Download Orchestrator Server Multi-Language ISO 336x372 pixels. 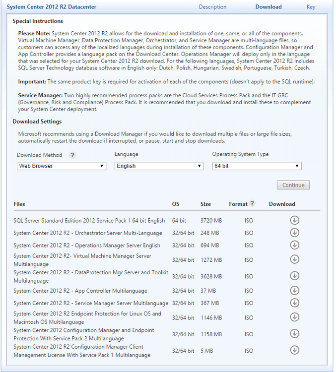[294, 233]
